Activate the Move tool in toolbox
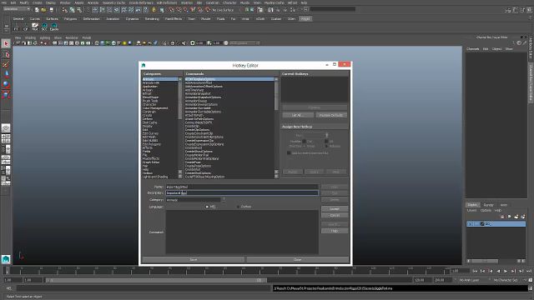Screen dimensions: 534x300 6,74
